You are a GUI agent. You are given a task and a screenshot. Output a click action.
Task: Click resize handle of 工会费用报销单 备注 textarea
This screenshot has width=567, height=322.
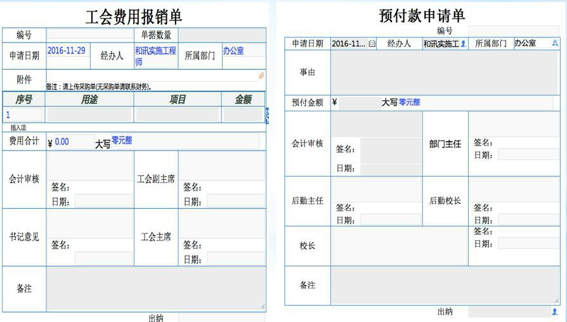point(263,307)
